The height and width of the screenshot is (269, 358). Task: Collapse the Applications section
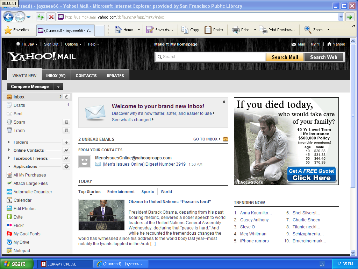(9, 166)
